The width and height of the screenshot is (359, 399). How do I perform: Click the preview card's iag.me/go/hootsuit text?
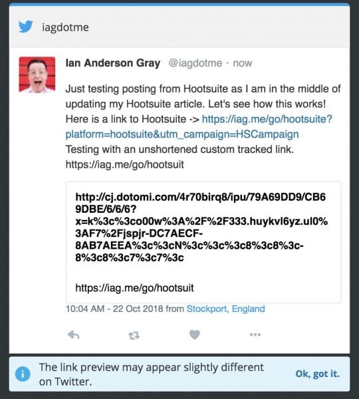(134, 288)
